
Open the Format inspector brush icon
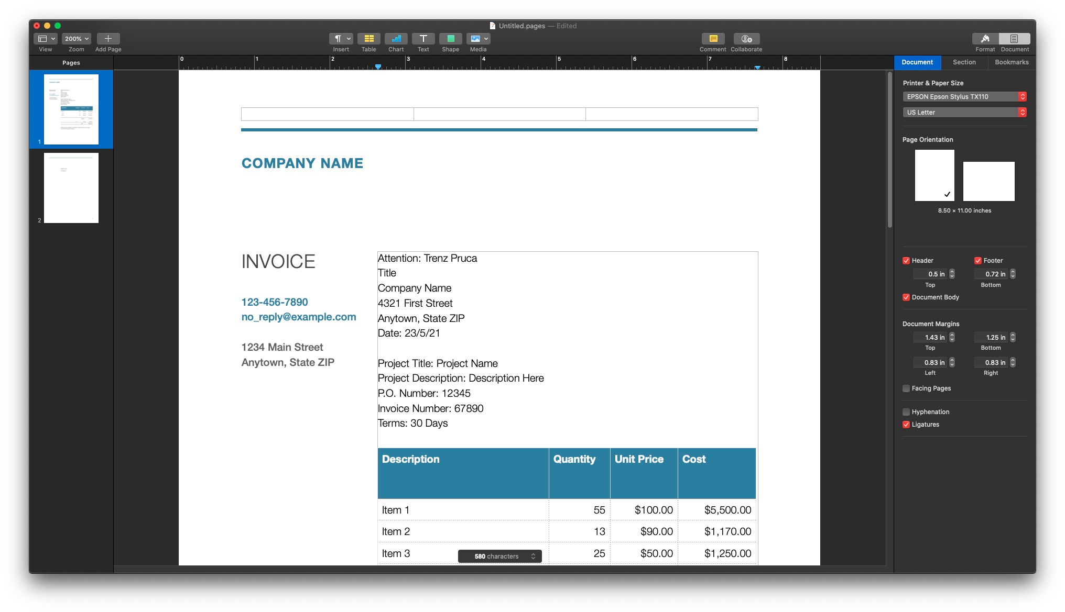pos(985,39)
